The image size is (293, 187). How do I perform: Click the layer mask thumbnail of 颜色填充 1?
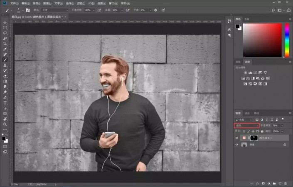coord(254,138)
